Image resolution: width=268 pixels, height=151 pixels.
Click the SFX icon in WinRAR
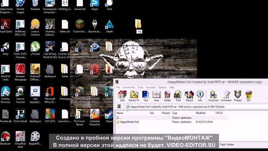pos(248,96)
